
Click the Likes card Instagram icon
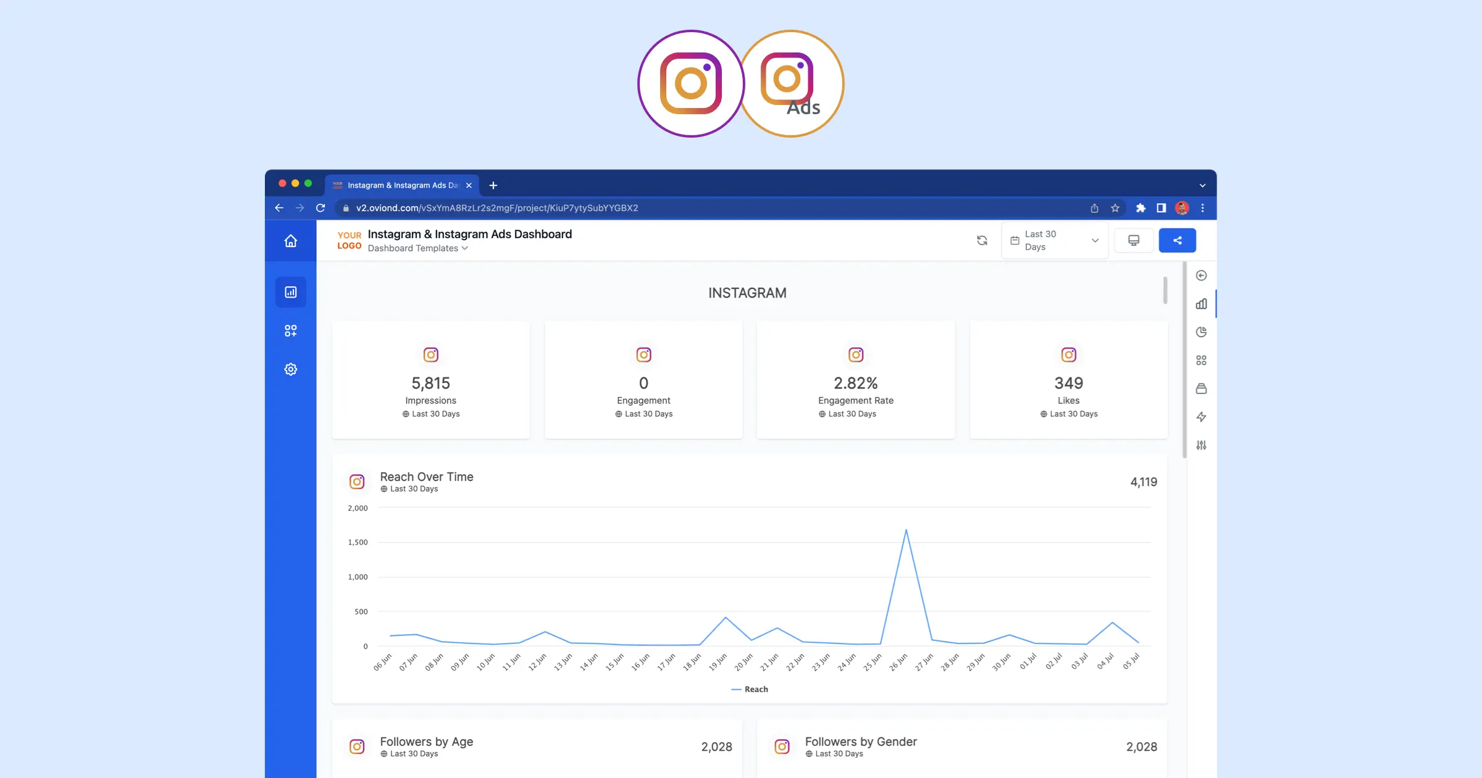[1069, 354]
